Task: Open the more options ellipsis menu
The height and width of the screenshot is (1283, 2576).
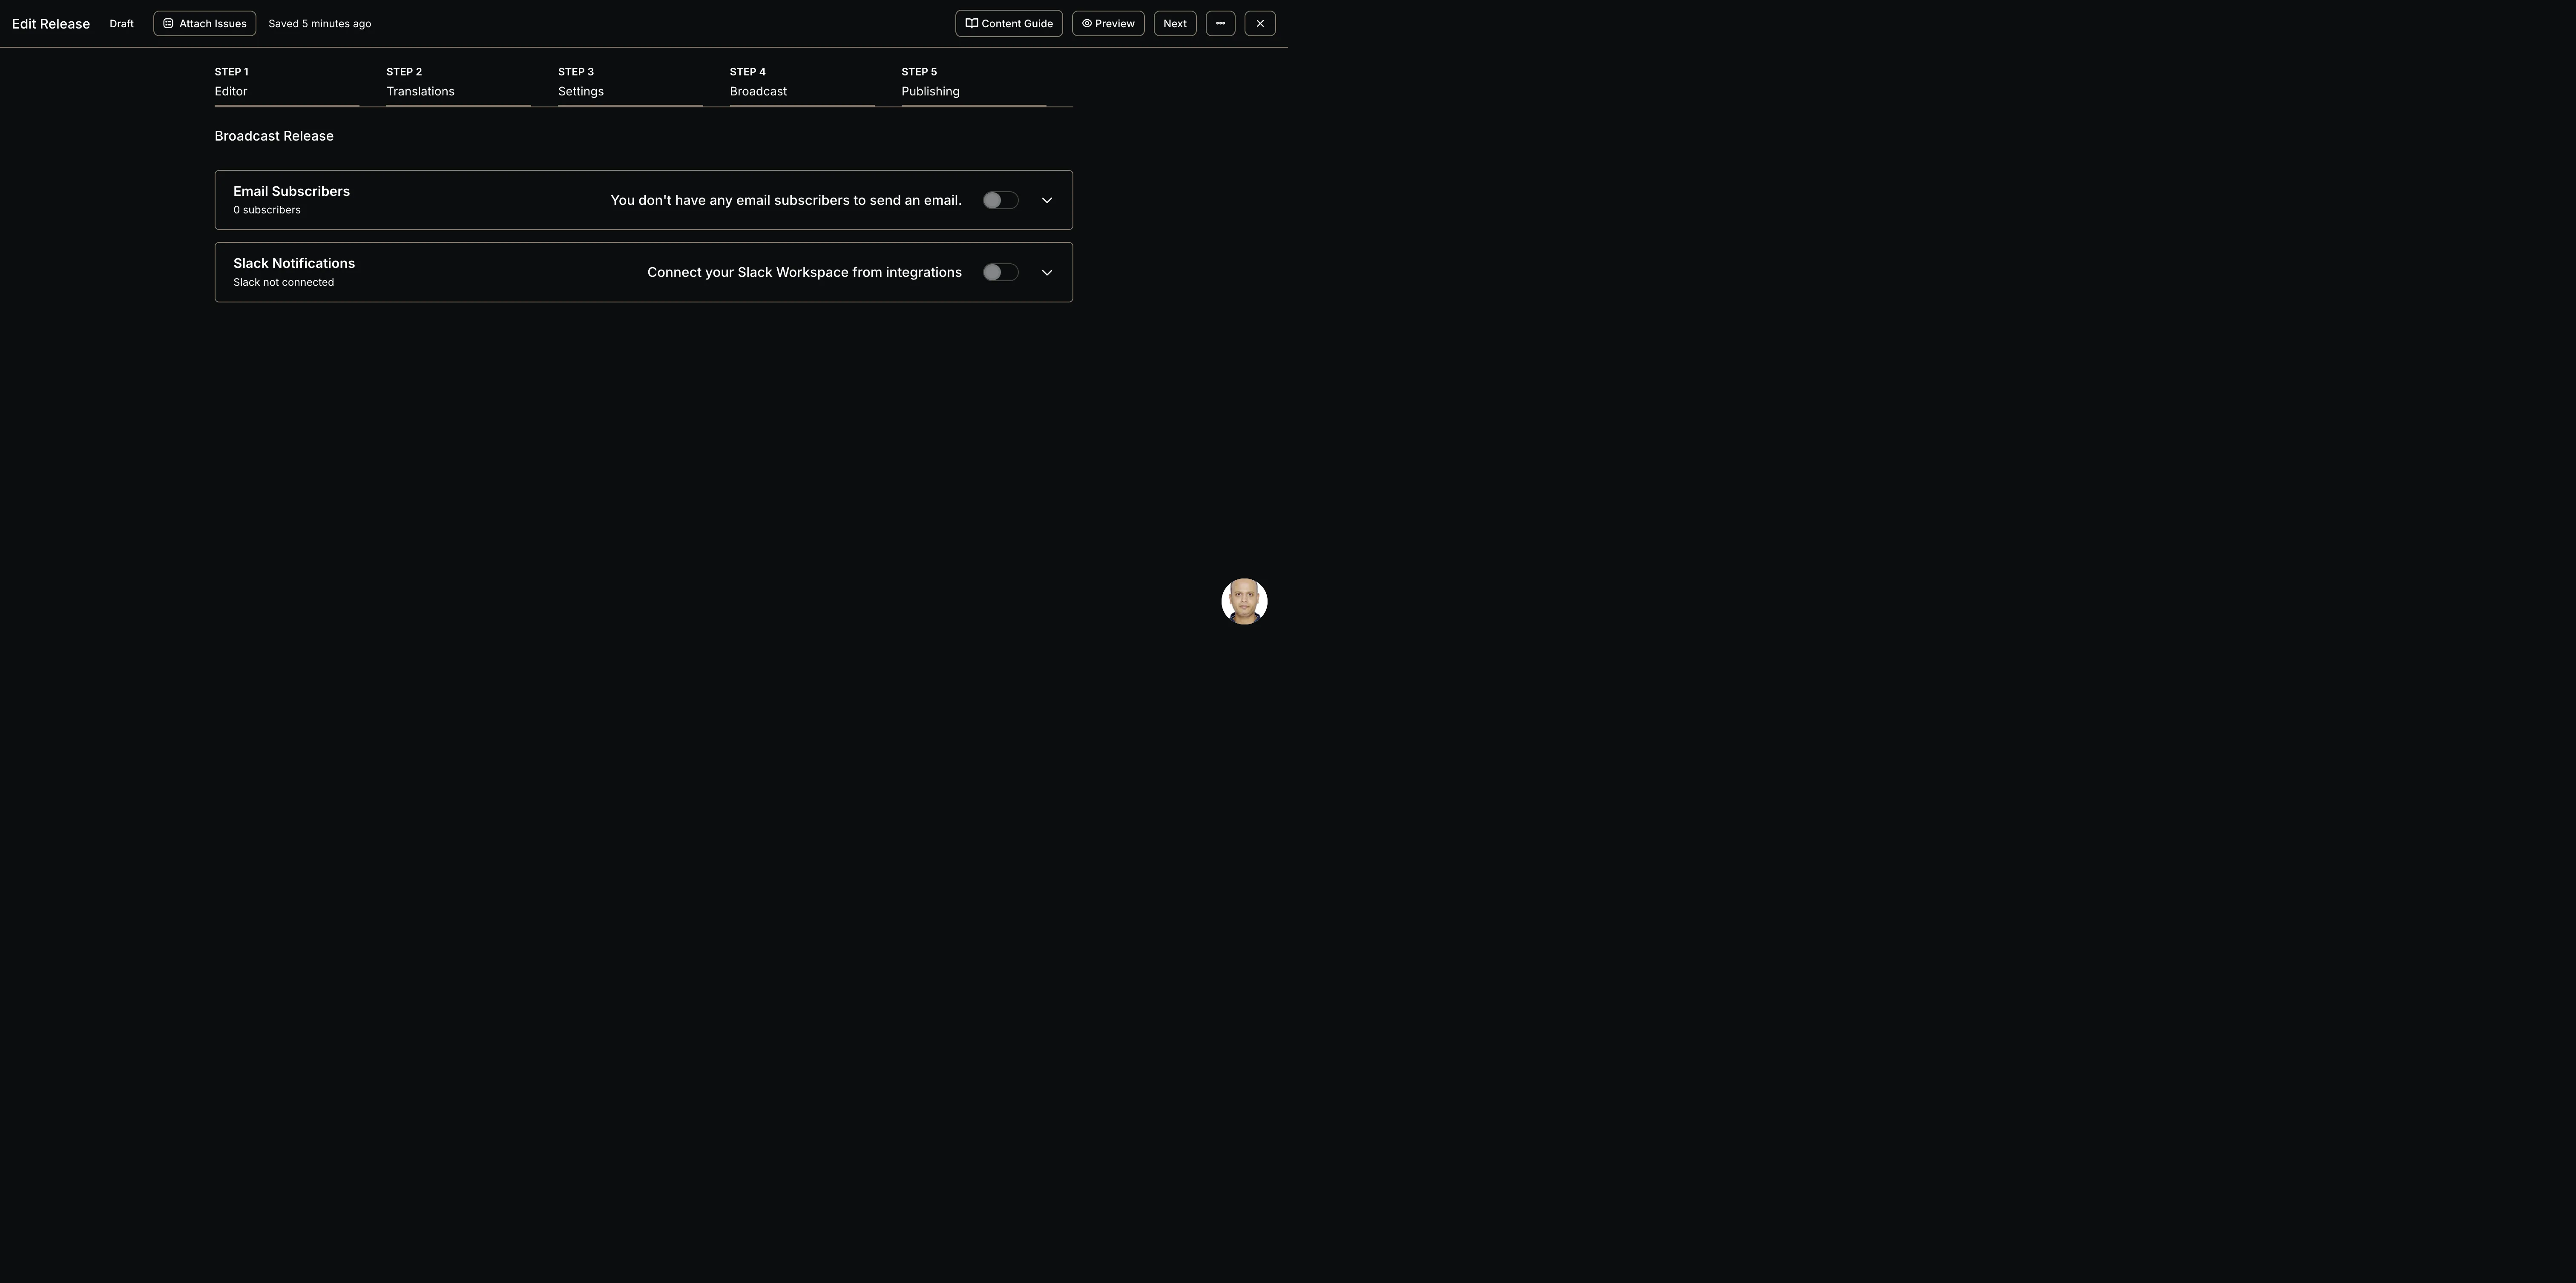Action: pos(1220,23)
